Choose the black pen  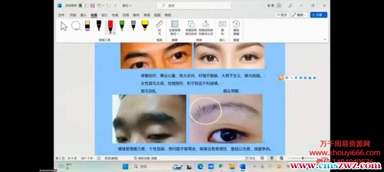pos(99,26)
